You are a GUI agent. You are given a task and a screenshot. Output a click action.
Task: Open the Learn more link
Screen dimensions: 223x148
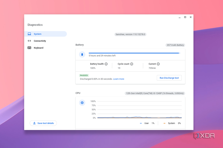119,79
